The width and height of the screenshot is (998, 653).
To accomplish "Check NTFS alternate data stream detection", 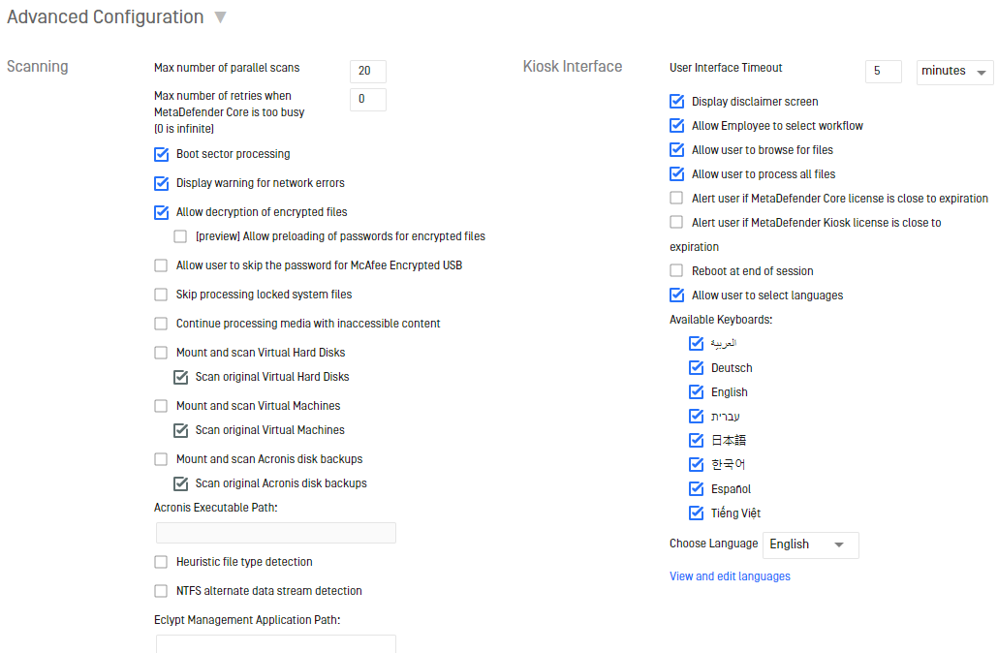I will (162, 591).
